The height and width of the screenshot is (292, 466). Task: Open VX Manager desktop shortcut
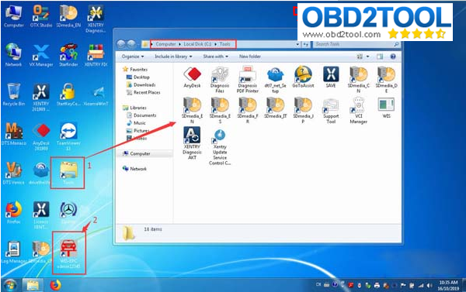coord(41,55)
